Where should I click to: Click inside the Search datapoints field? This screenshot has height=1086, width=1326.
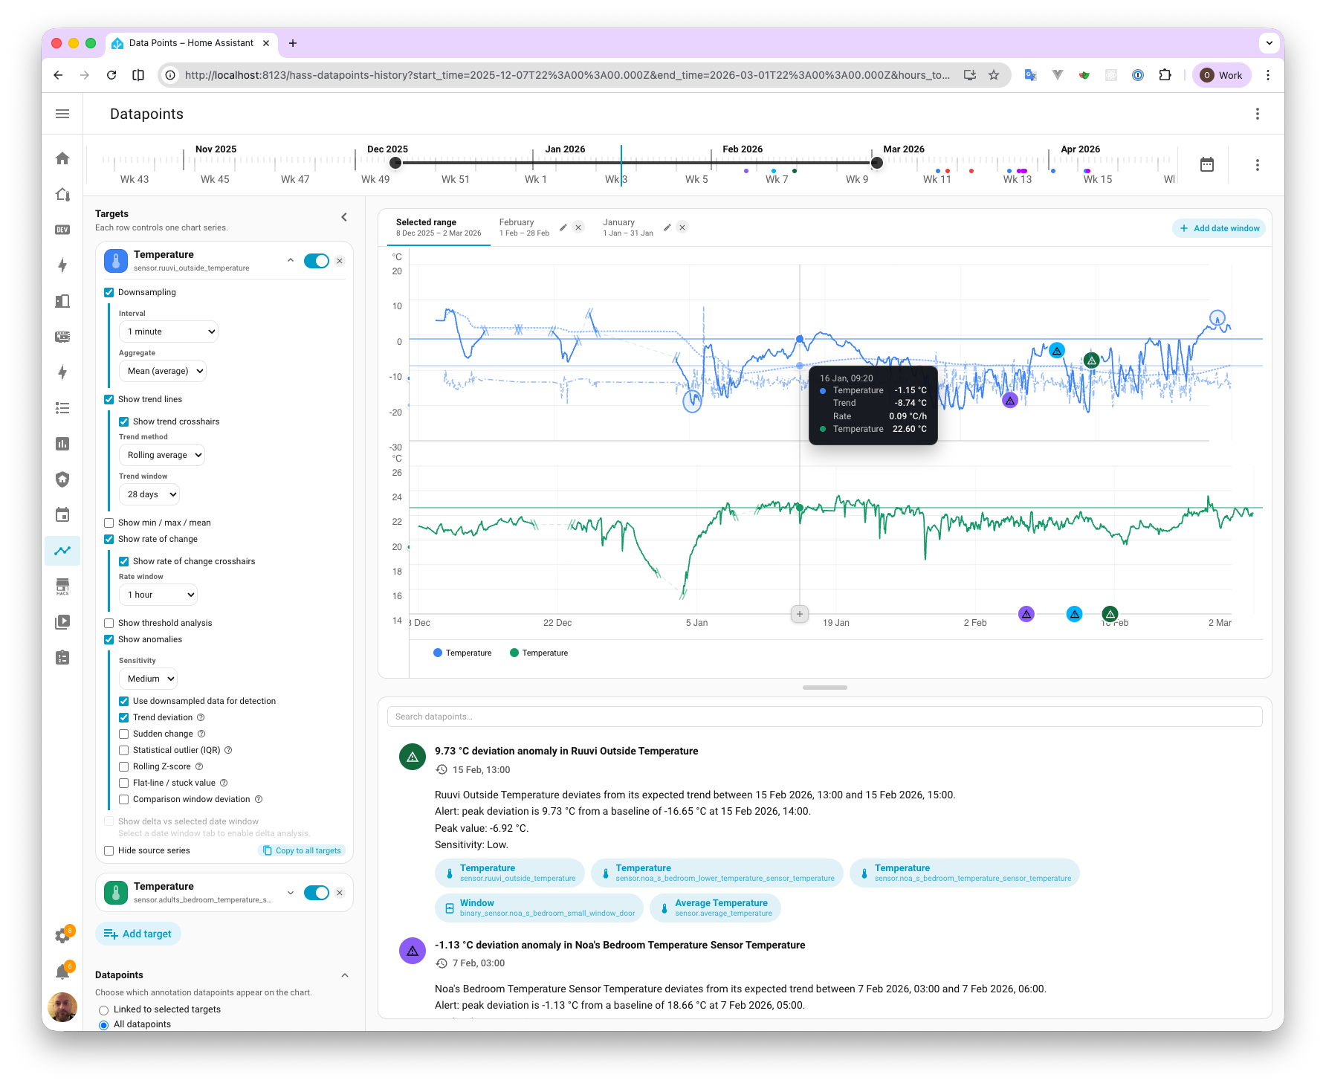pos(825,717)
